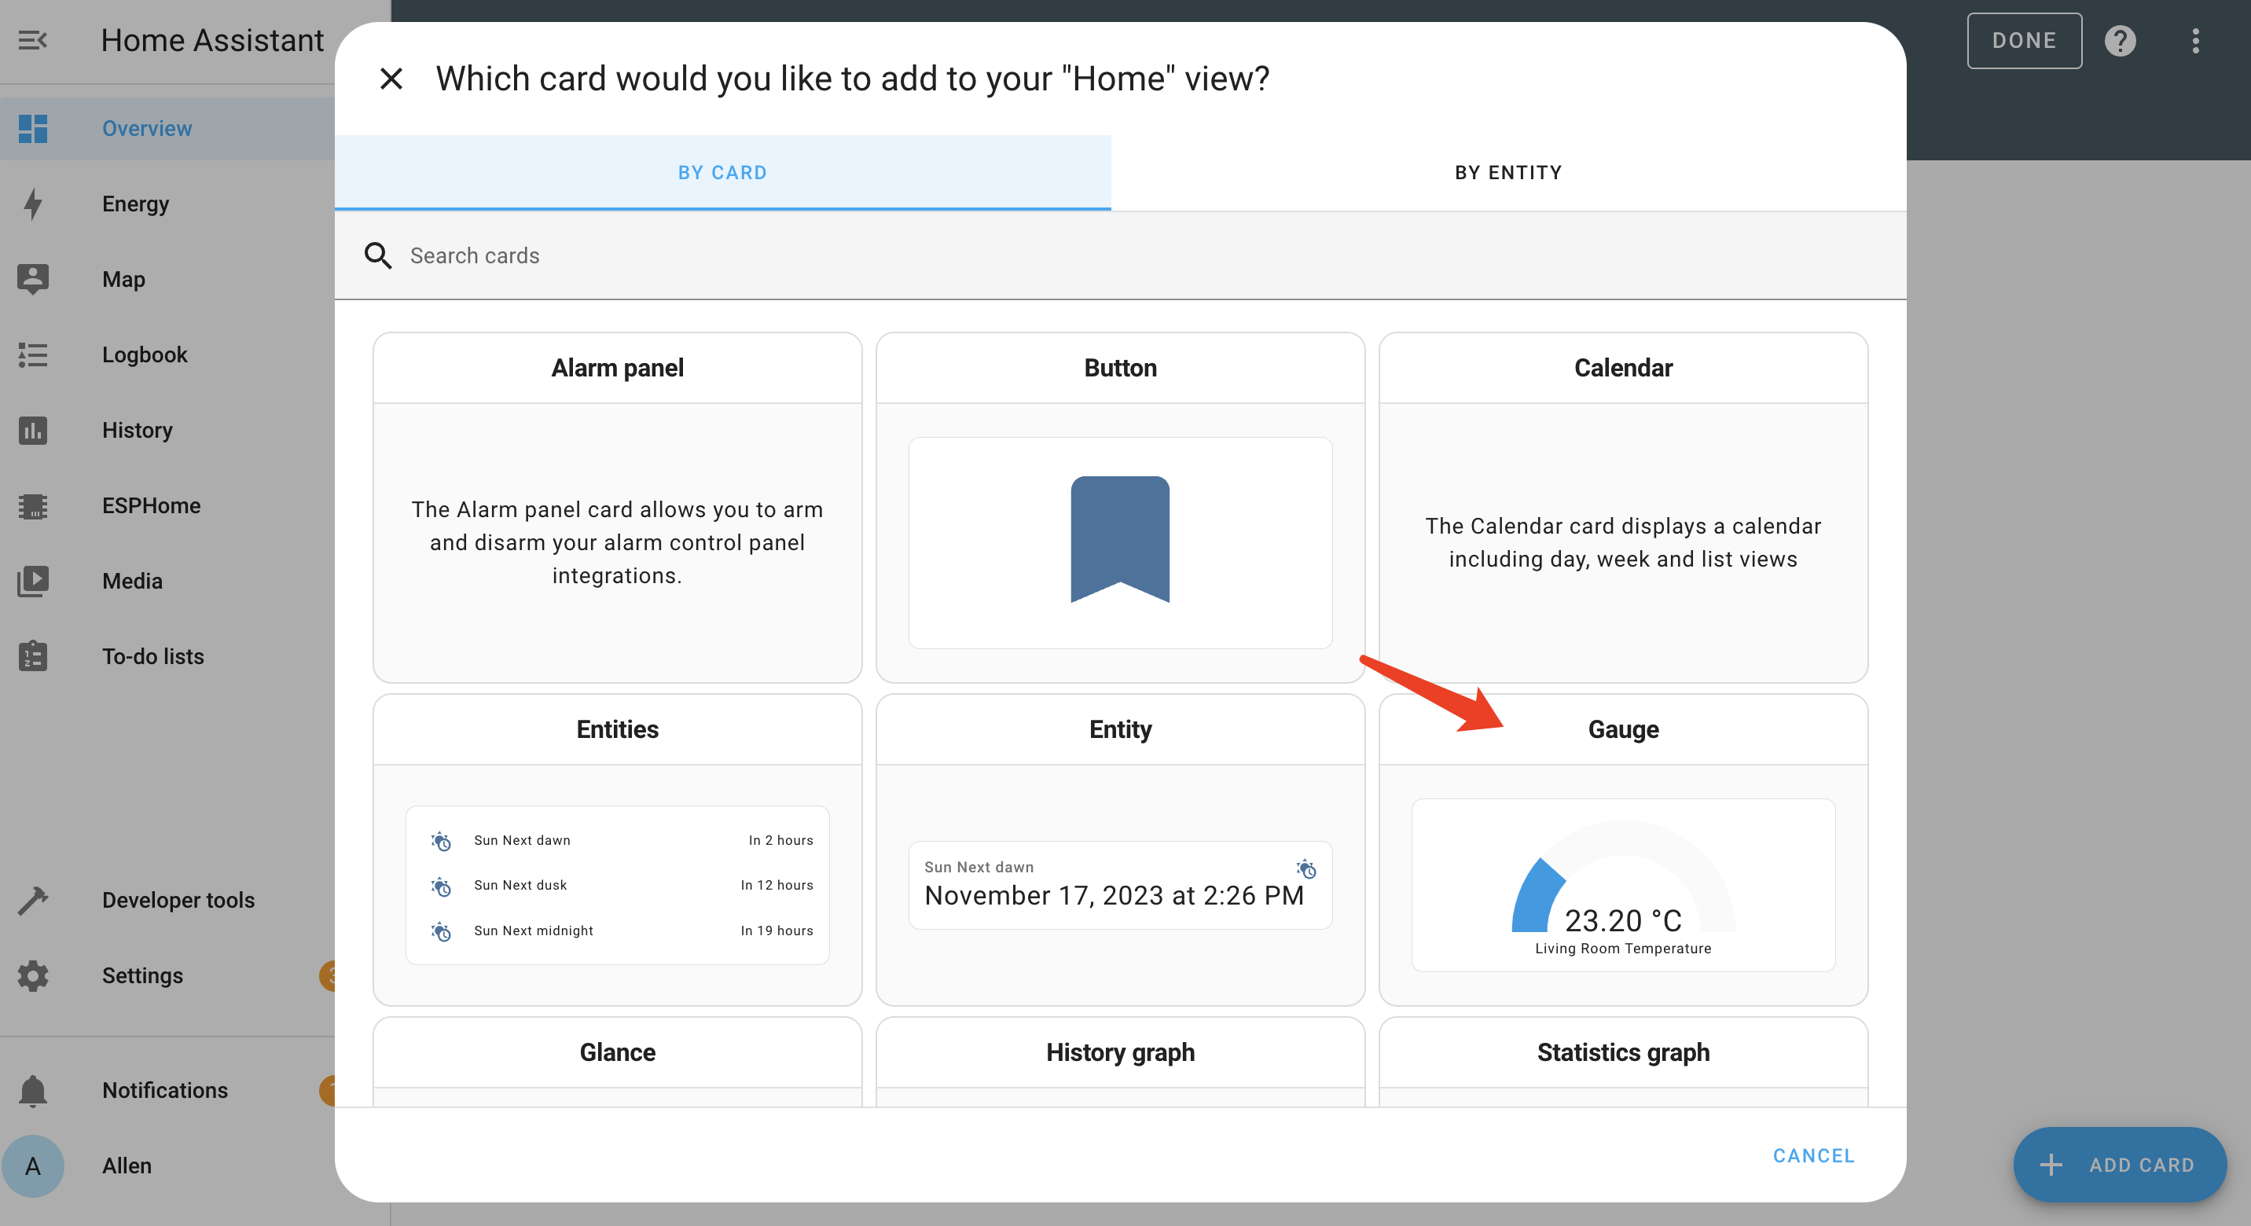Switch to the By Card tab

tap(722, 172)
